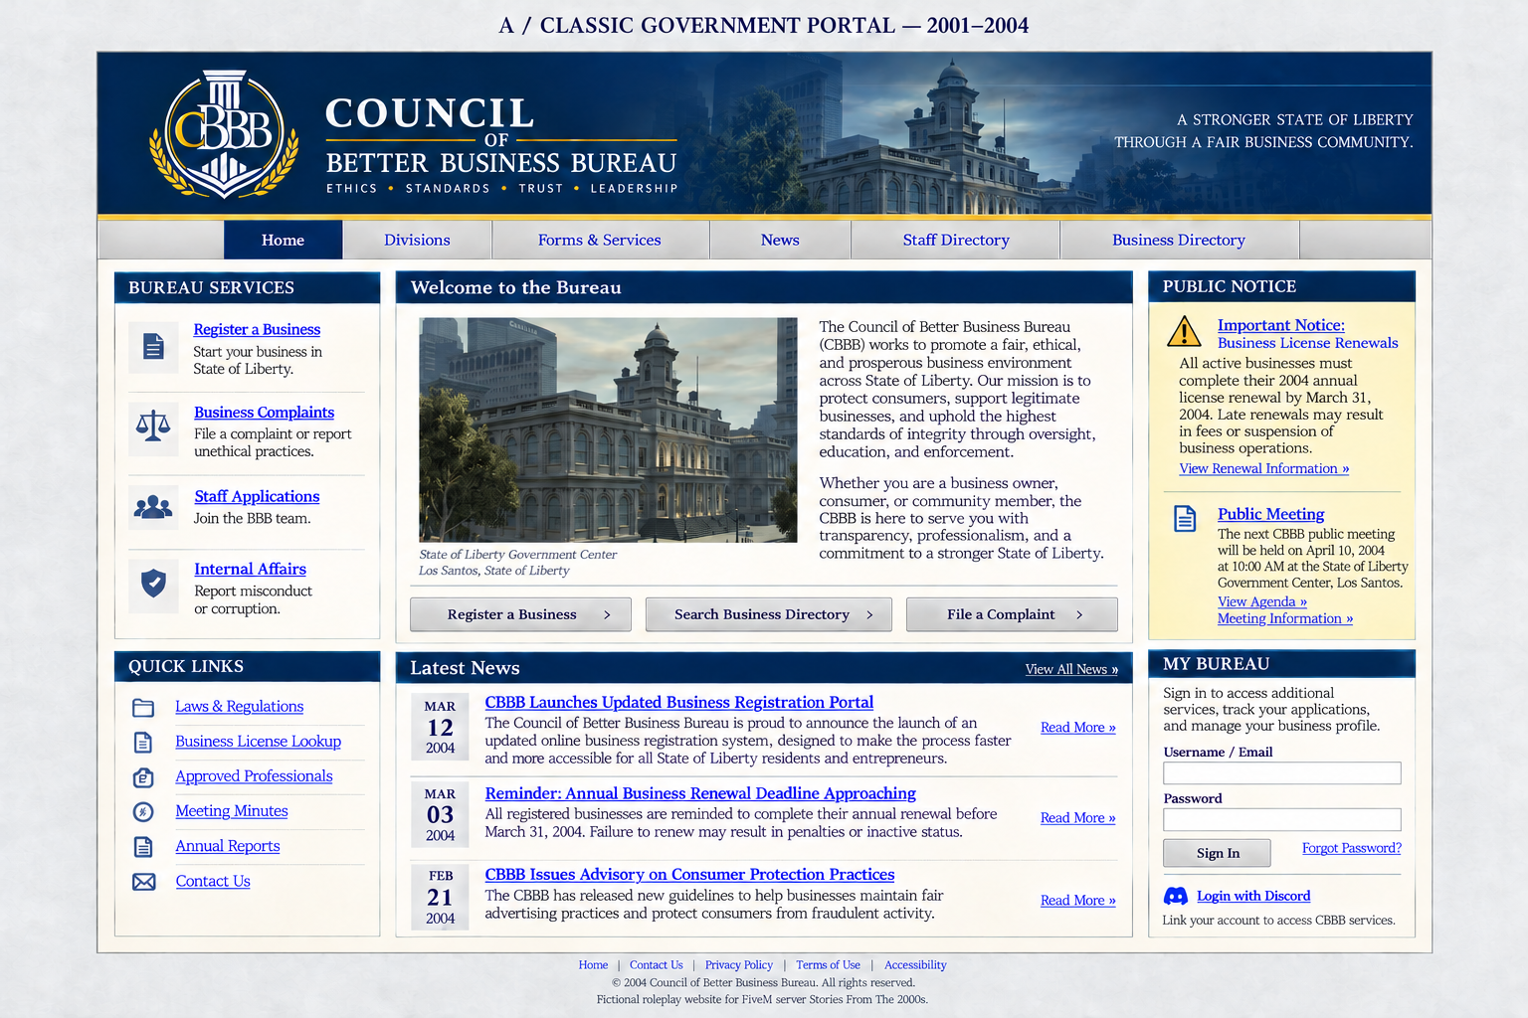Click the CBBB seal logo in header

[x=224, y=134]
